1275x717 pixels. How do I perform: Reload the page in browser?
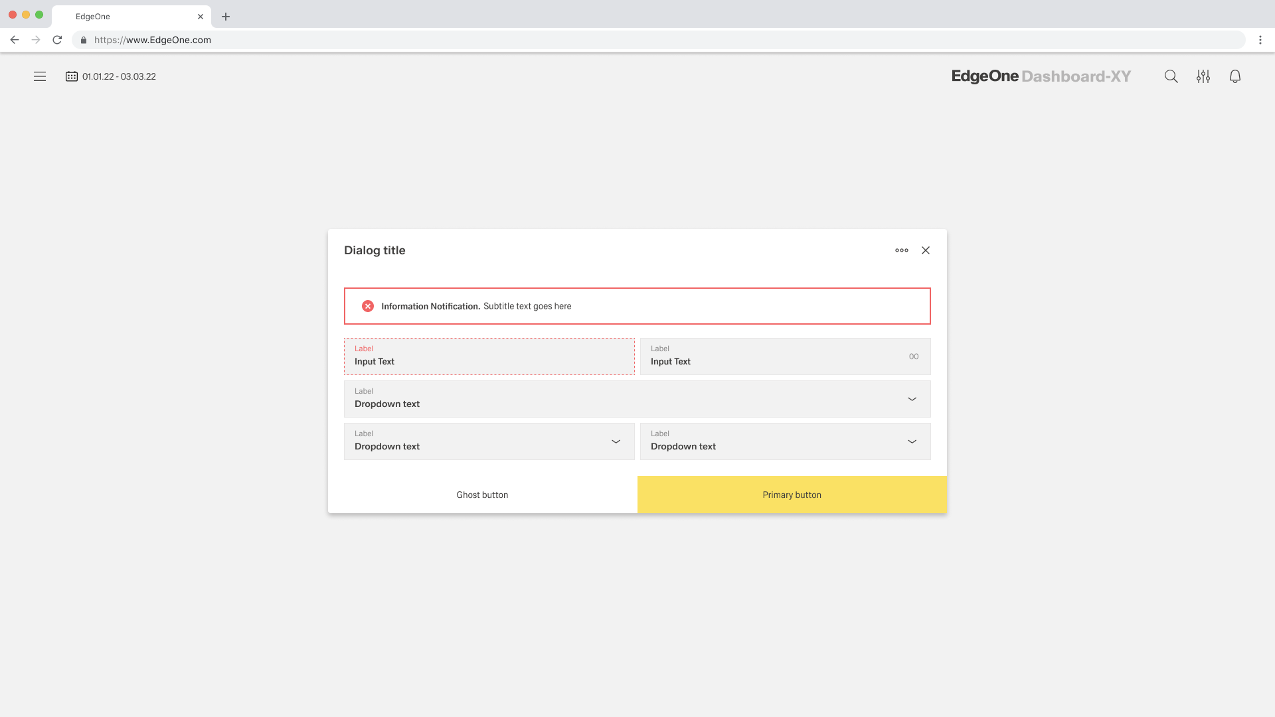pos(57,40)
